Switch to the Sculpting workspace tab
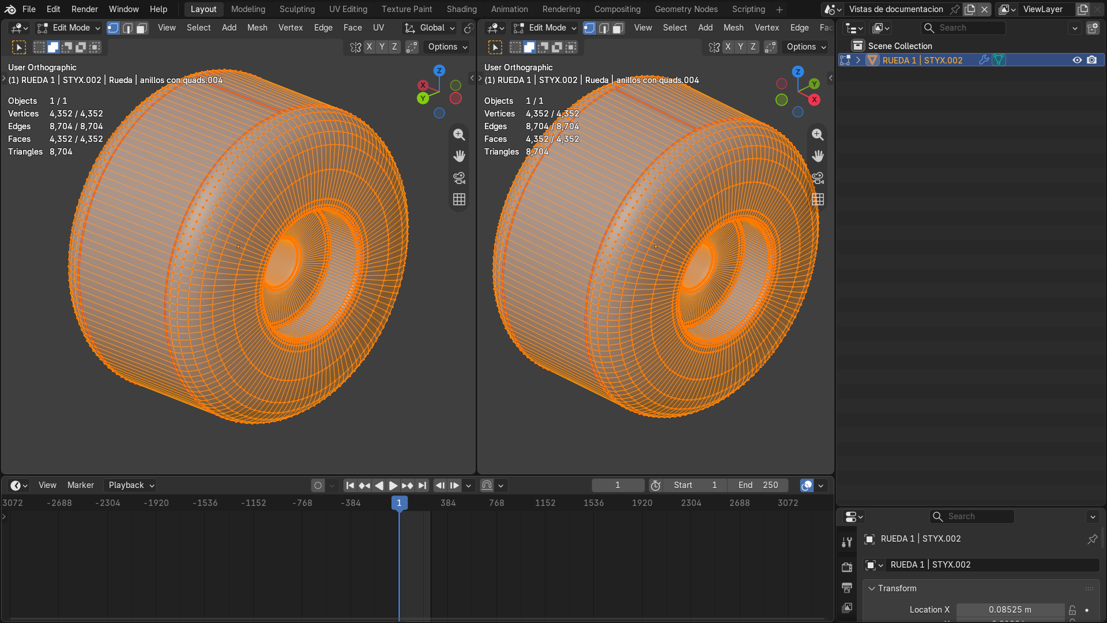This screenshot has height=623, width=1107. coord(297,9)
